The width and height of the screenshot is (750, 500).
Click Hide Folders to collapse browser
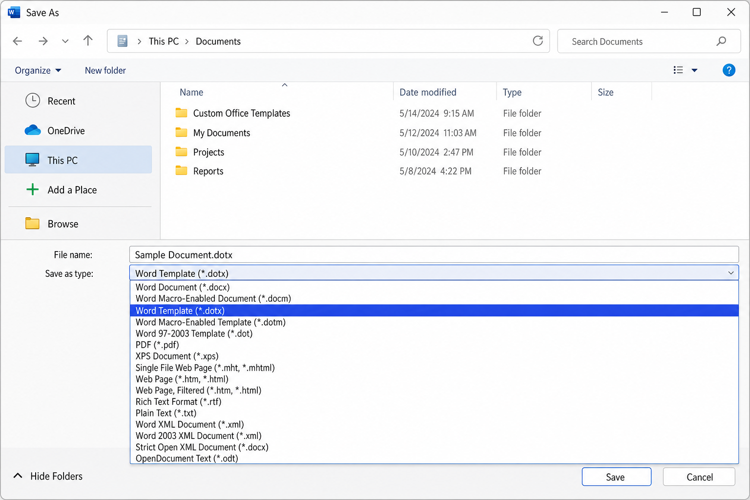[x=48, y=476]
